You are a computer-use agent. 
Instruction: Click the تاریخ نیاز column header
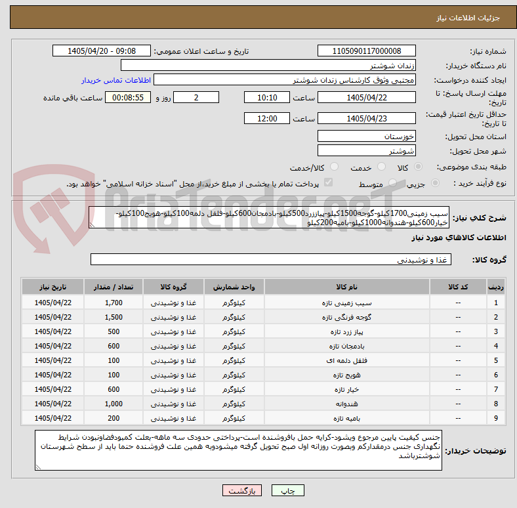pyautogui.click(x=52, y=287)
